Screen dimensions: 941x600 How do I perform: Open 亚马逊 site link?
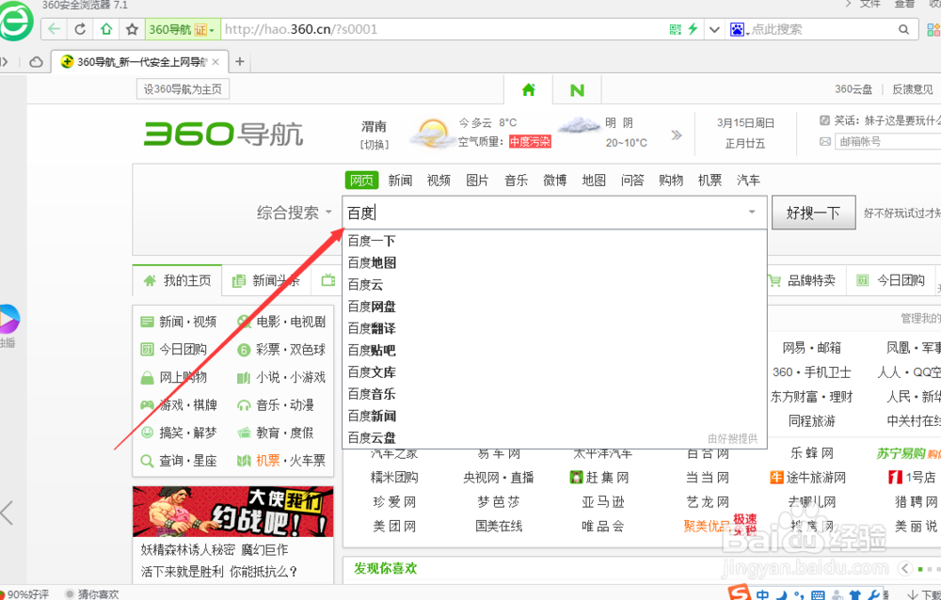pos(602,502)
